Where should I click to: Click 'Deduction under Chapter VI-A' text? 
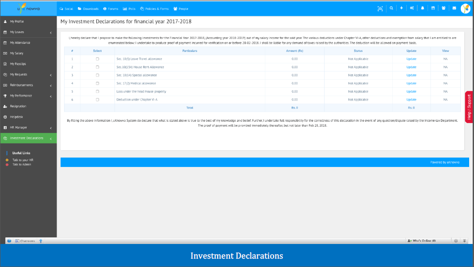(x=137, y=100)
